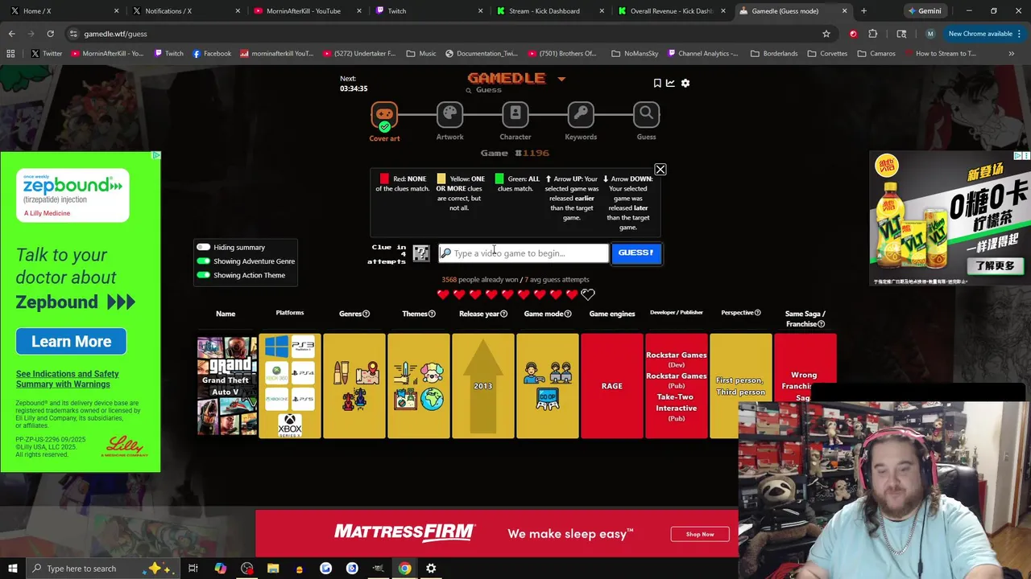Open the Corvettes bookmarks folder

827,54
